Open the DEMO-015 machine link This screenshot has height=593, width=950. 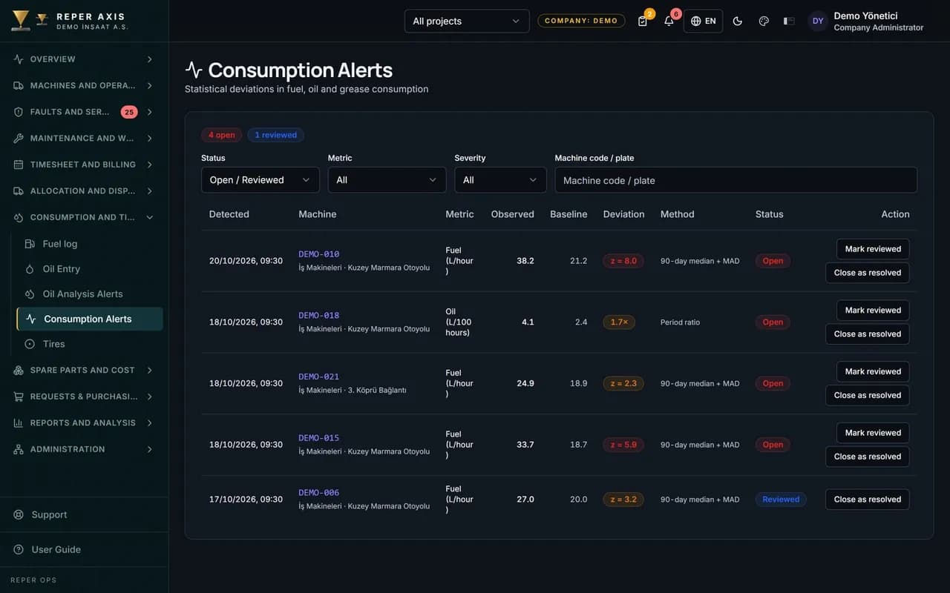pos(319,438)
